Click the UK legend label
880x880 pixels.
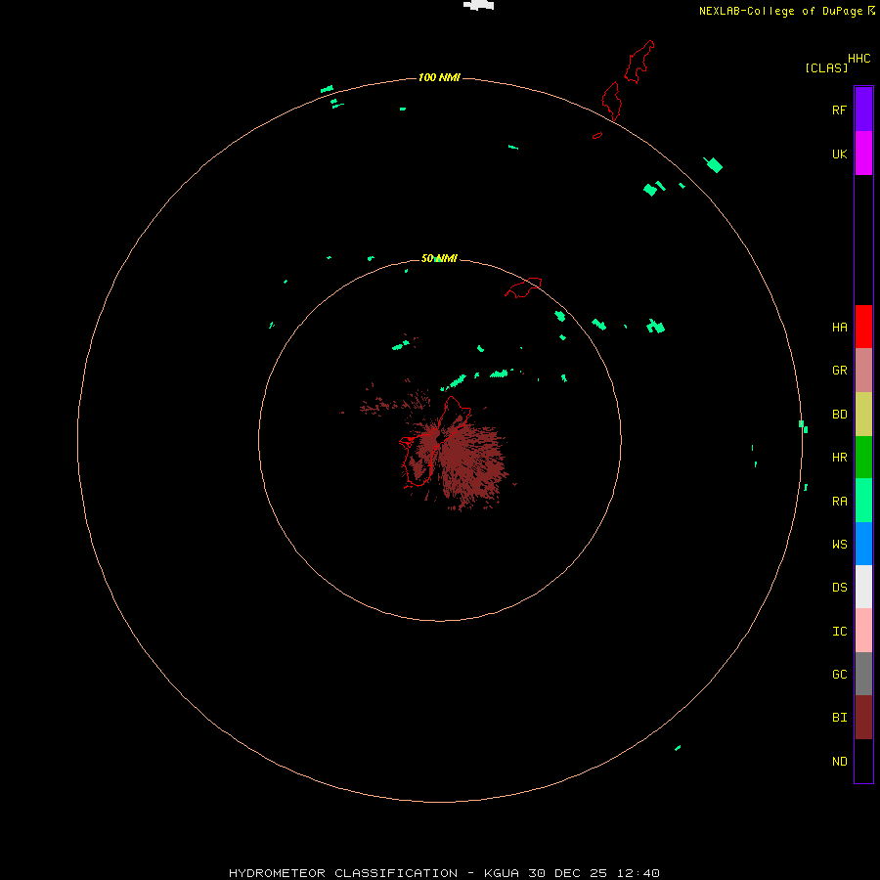[839, 154]
